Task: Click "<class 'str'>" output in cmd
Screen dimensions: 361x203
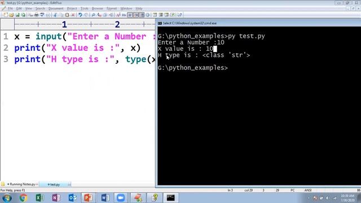Action: tap(226, 55)
